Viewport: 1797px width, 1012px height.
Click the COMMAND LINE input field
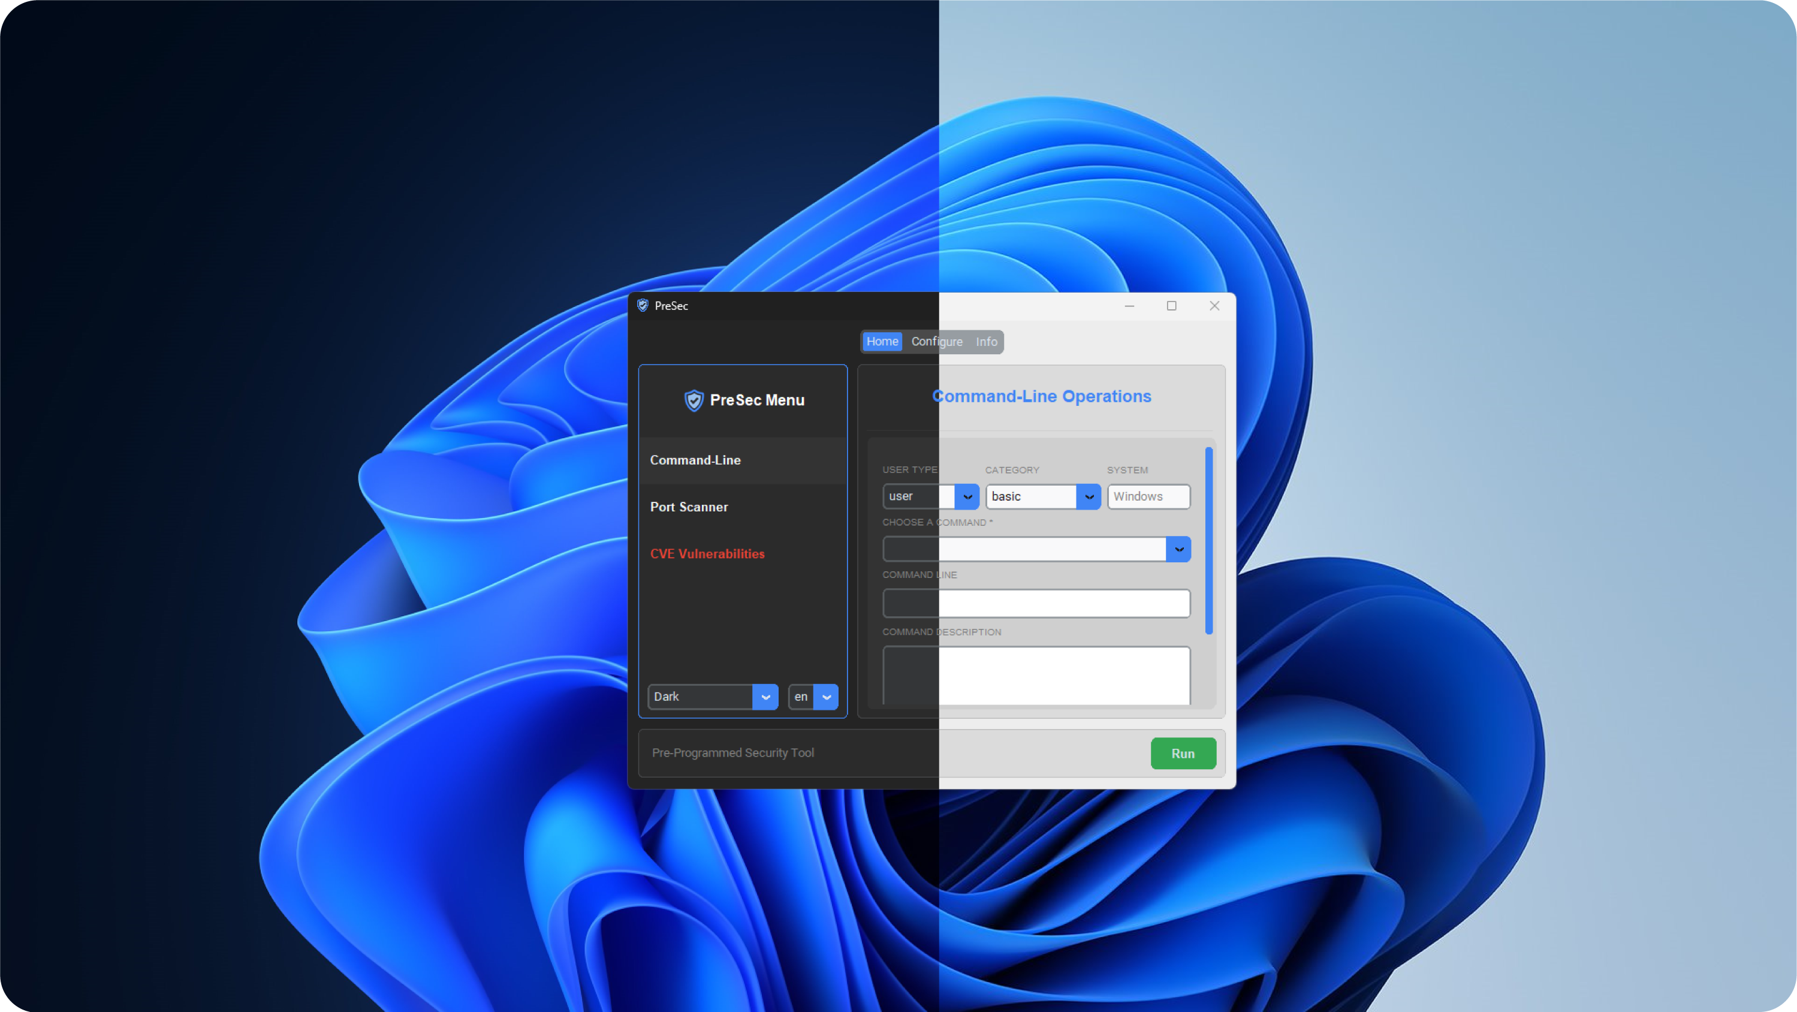coord(1036,603)
